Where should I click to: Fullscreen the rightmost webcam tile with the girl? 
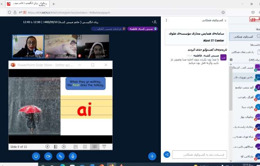tap(79, 37)
